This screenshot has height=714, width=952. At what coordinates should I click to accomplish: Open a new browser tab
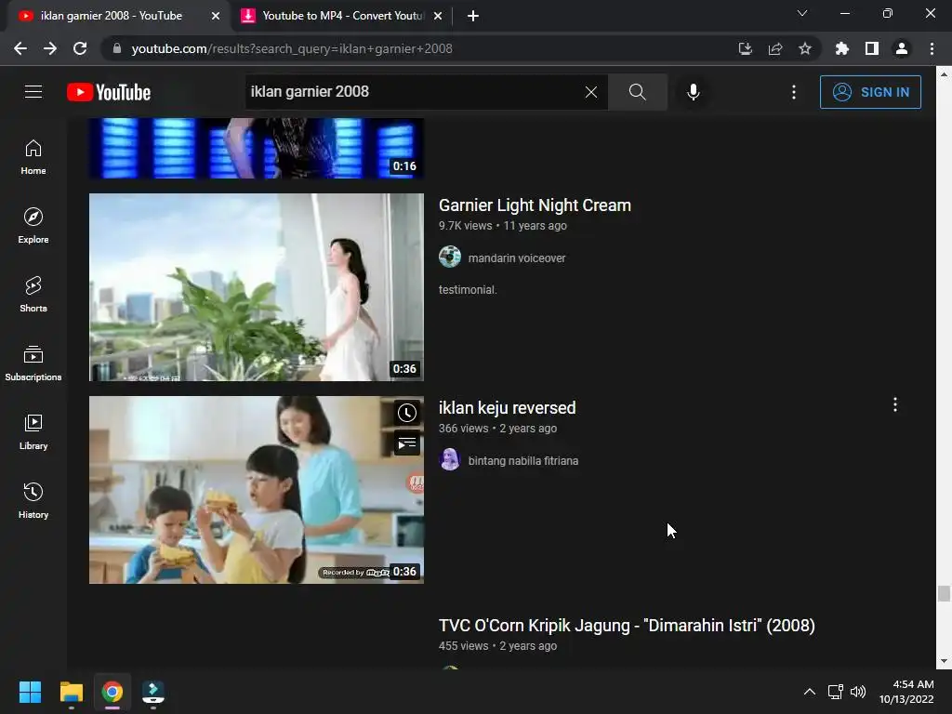point(473,17)
